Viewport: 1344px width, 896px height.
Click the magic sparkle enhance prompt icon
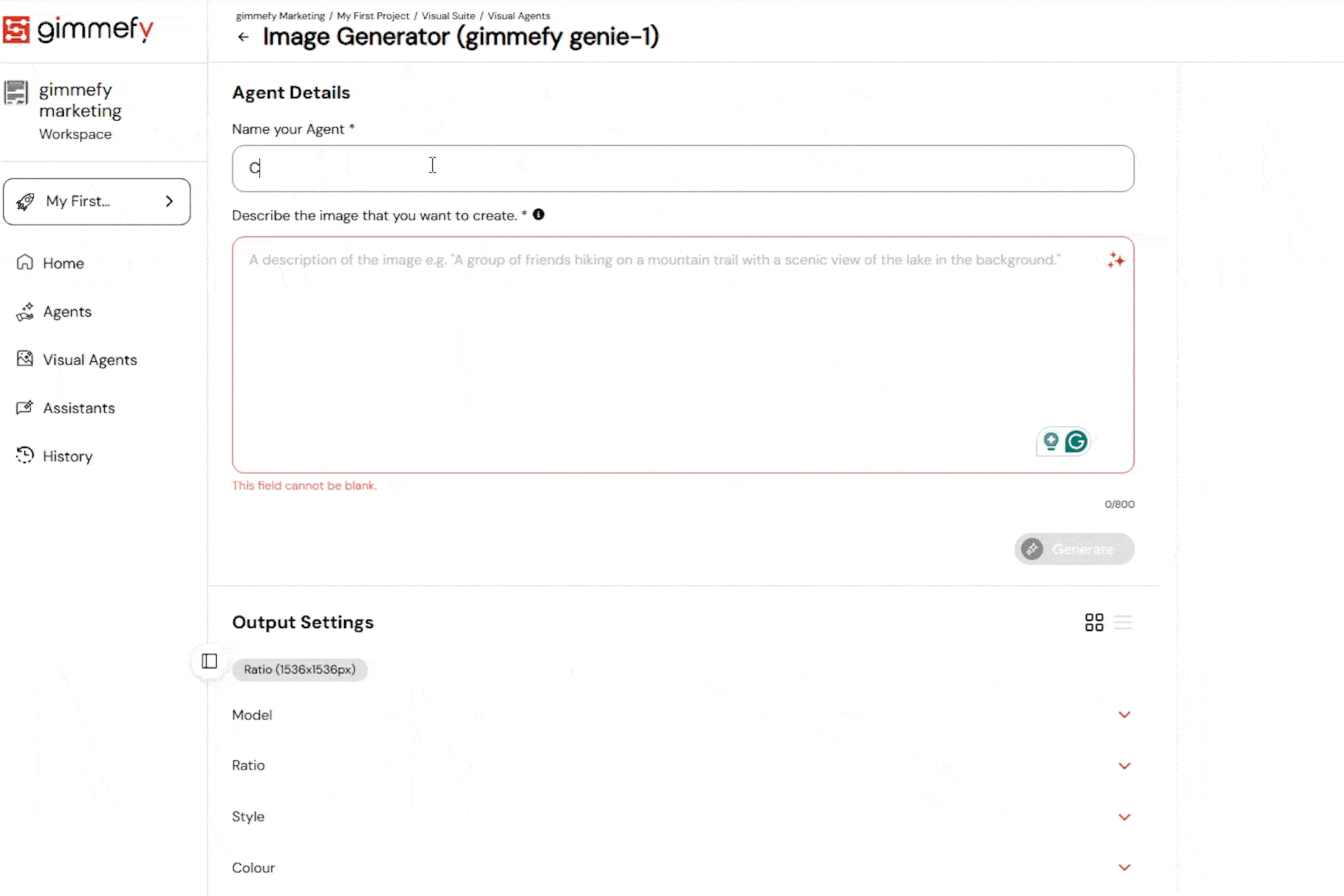coord(1116,260)
